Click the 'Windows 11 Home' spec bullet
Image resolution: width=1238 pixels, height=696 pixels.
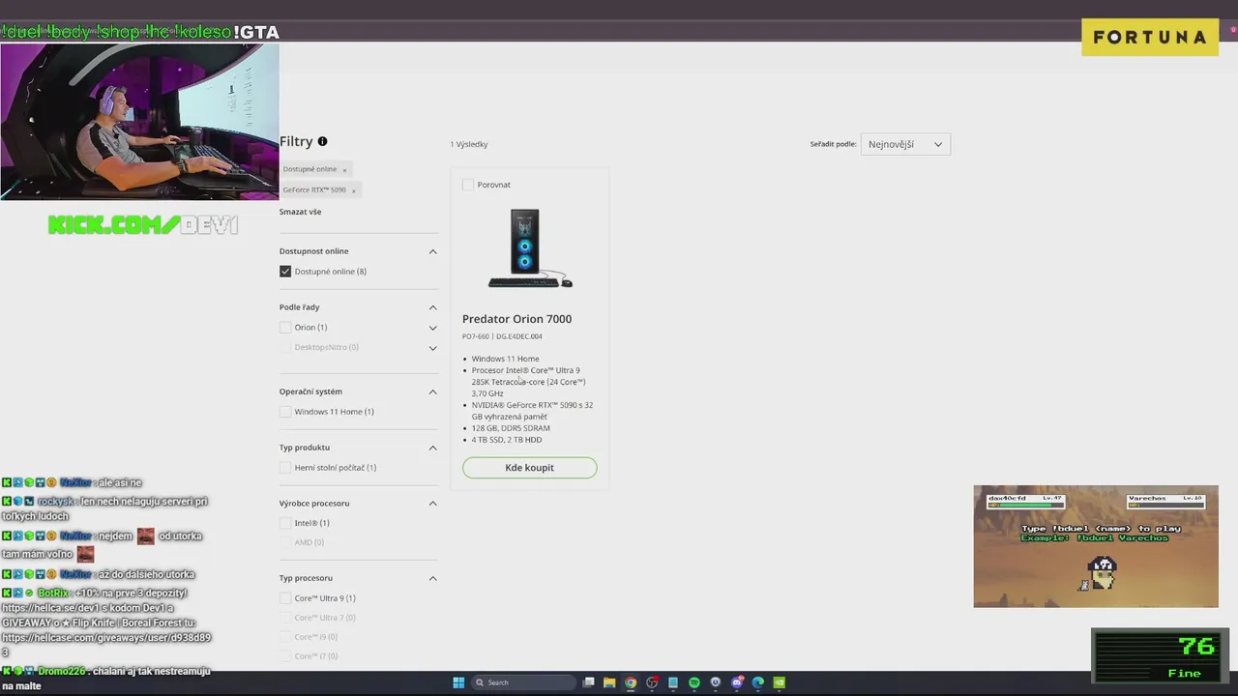click(x=505, y=359)
